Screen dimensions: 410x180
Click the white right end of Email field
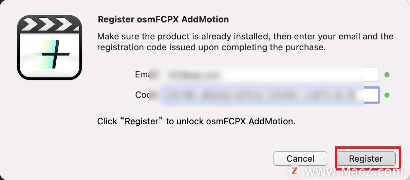point(371,75)
